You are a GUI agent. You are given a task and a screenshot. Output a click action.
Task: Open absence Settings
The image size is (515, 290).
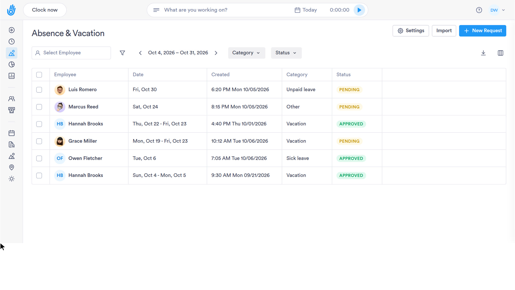point(411,31)
